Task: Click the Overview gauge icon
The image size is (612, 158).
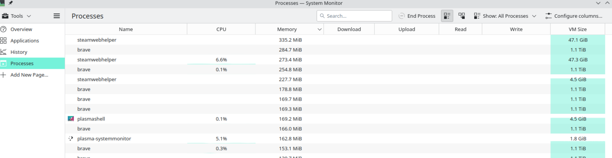Action: [x=4, y=29]
